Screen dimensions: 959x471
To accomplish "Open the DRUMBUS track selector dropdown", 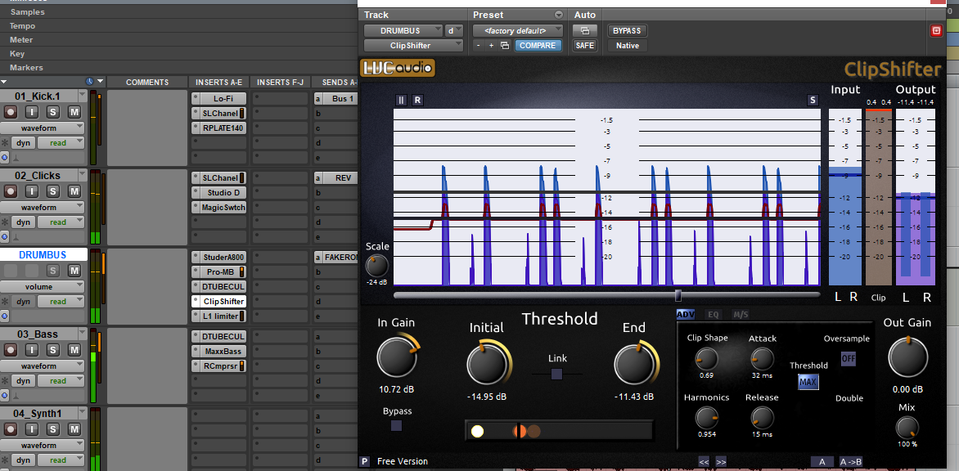I will (x=403, y=30).
